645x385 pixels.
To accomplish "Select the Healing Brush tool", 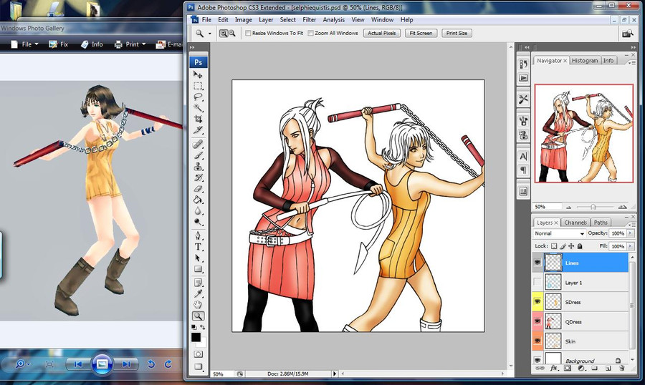I will click(x=198, y=145).
